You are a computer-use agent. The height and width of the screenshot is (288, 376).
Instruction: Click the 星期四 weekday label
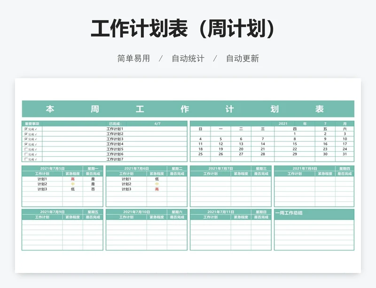point(345,169)
